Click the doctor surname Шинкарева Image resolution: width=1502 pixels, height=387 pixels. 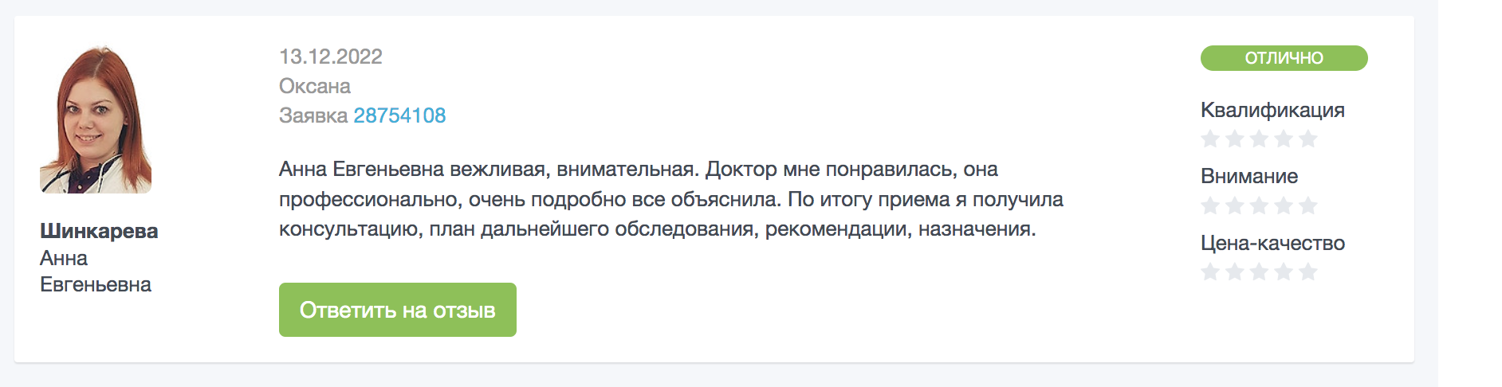99,231
